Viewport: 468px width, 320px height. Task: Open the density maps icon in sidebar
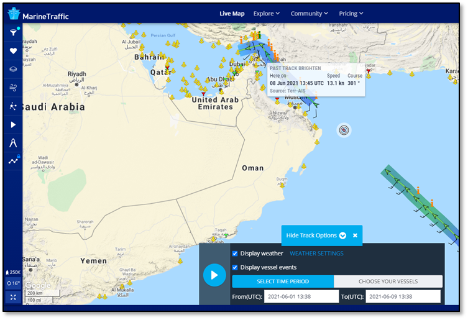13,106
